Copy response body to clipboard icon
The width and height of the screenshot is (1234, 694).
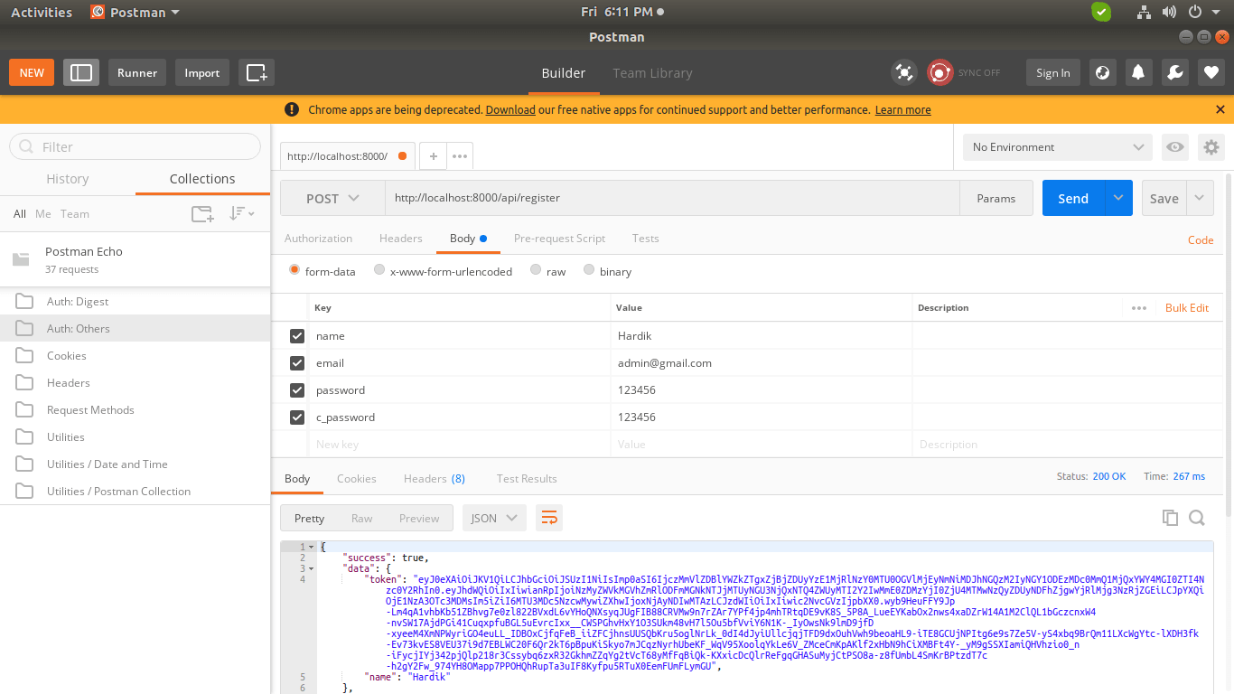(x=1170, y=518)
